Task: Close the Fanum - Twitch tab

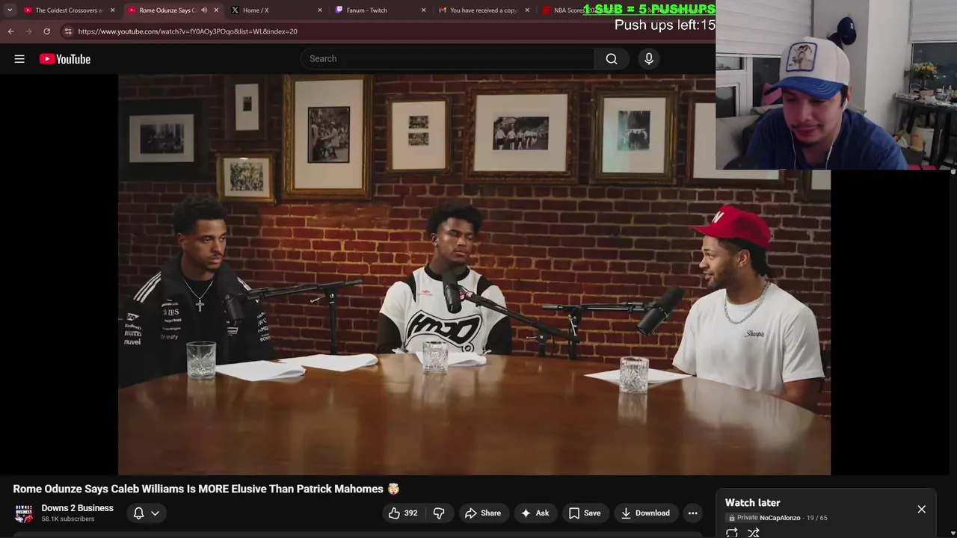Action: [x=424, y=10]
